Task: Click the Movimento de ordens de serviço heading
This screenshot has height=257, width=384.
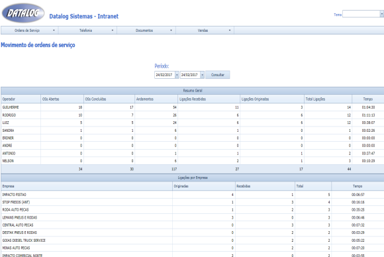Action: tap(38, 45)
